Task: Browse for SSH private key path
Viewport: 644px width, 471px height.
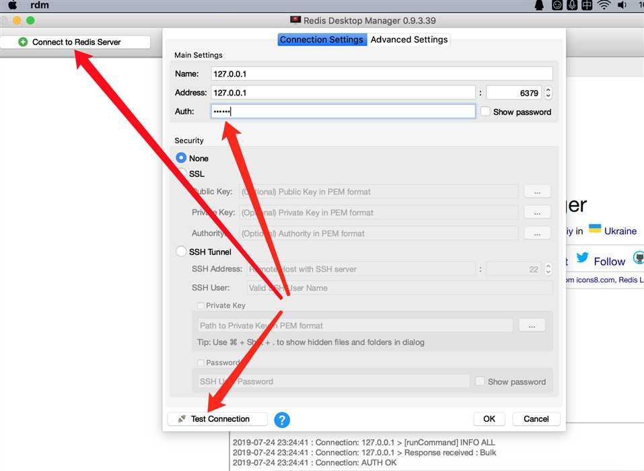Action: tap(532, 325)
